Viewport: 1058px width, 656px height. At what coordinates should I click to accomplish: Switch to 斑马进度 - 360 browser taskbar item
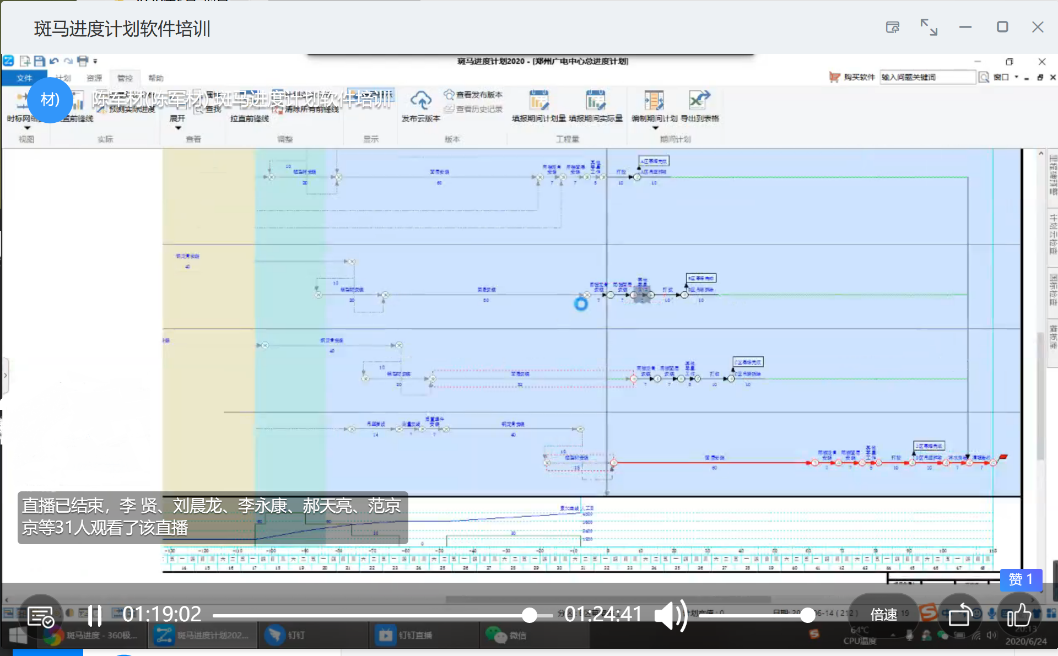(x=92, y=635)
